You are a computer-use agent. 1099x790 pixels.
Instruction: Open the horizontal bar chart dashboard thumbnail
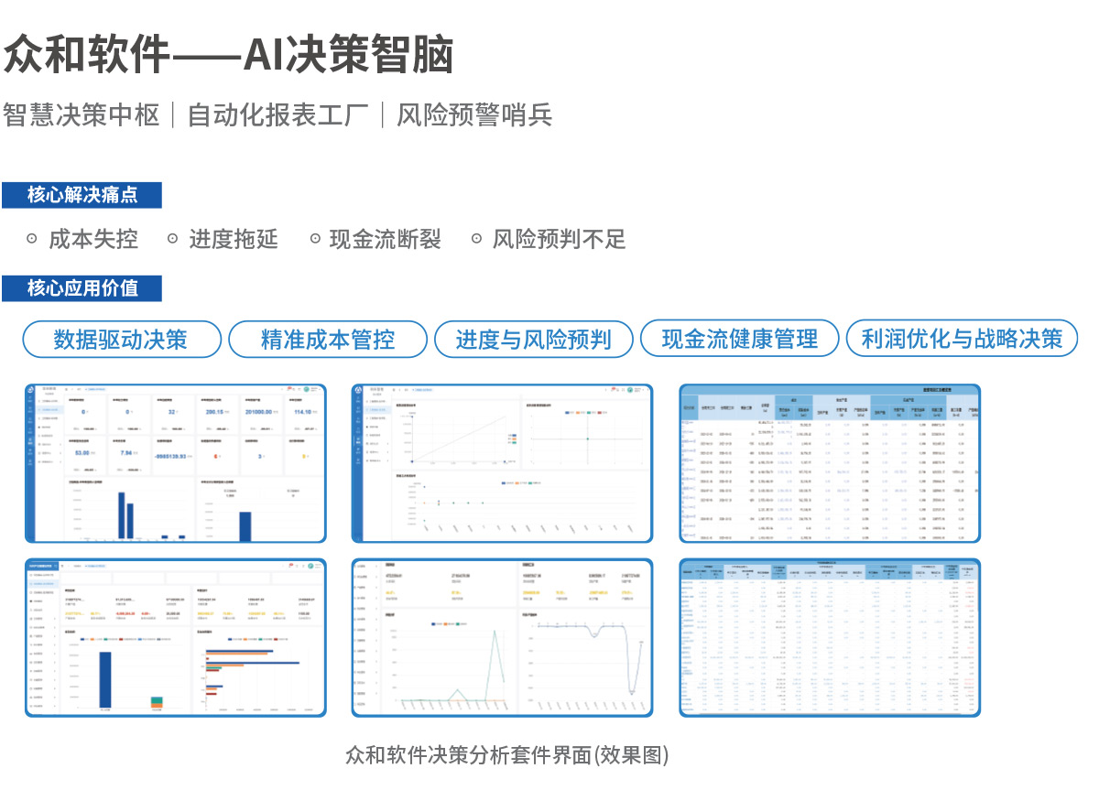coord(175,637)
